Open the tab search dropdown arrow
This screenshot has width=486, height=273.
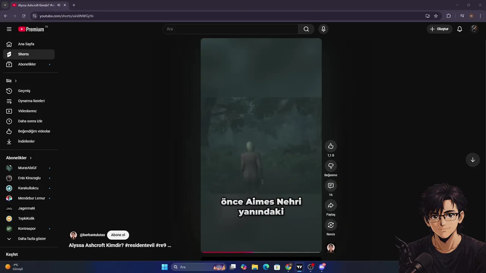[5, 5]
